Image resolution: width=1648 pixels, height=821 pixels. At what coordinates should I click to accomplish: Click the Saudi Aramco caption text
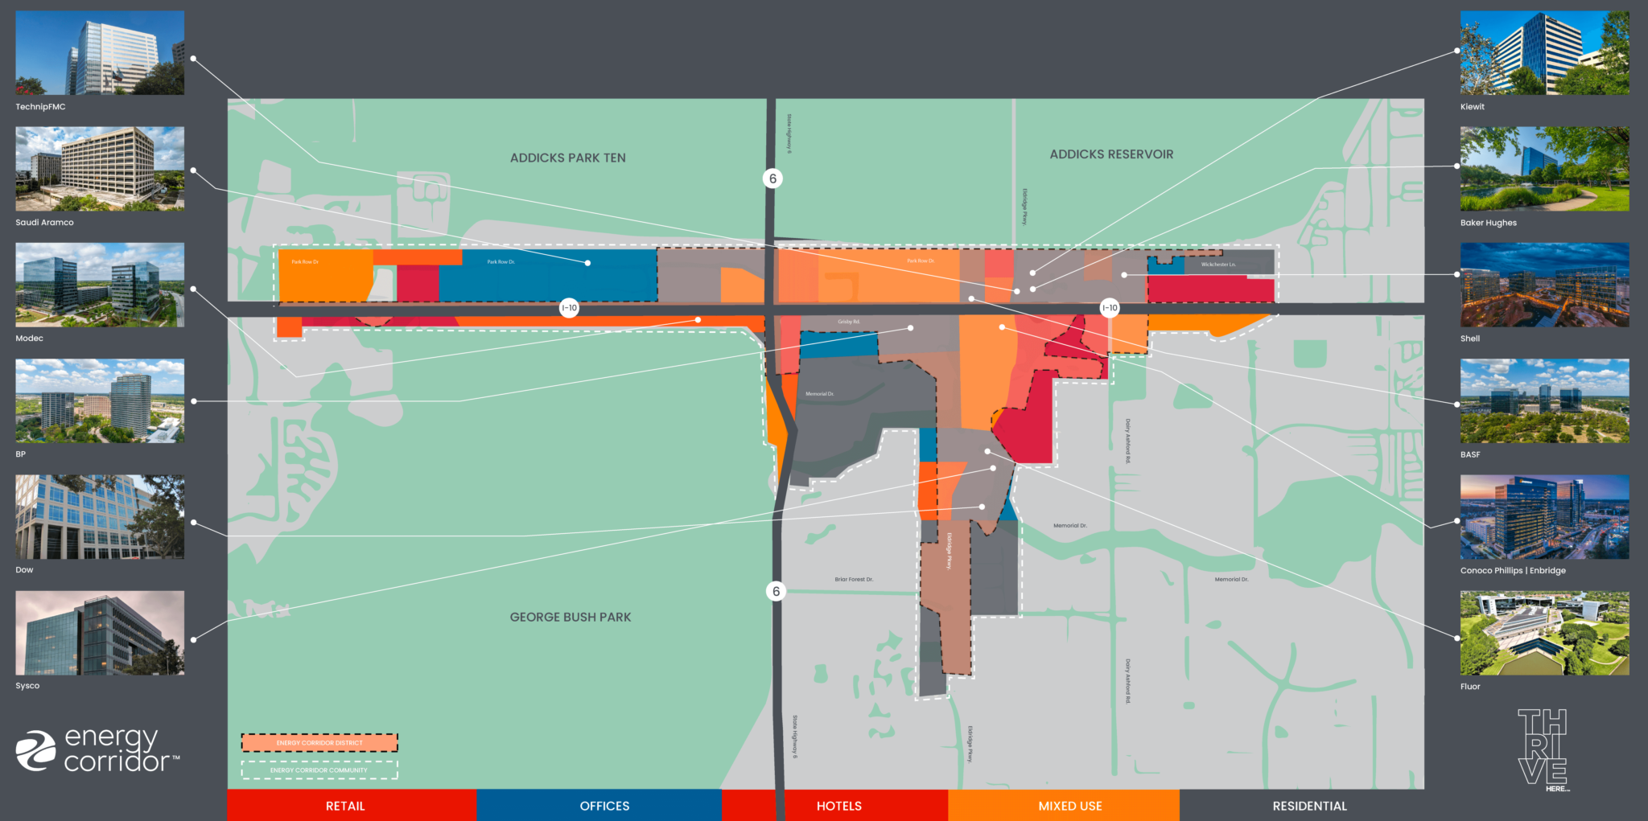pos(44,222)
